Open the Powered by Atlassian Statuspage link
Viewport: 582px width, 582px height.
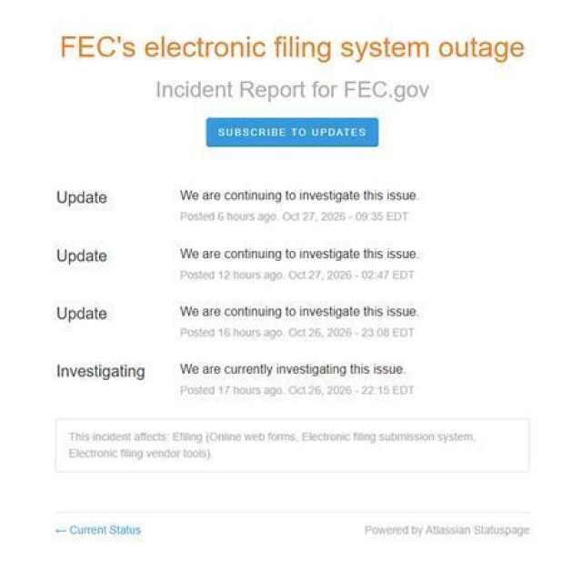(x=447, y=530)
